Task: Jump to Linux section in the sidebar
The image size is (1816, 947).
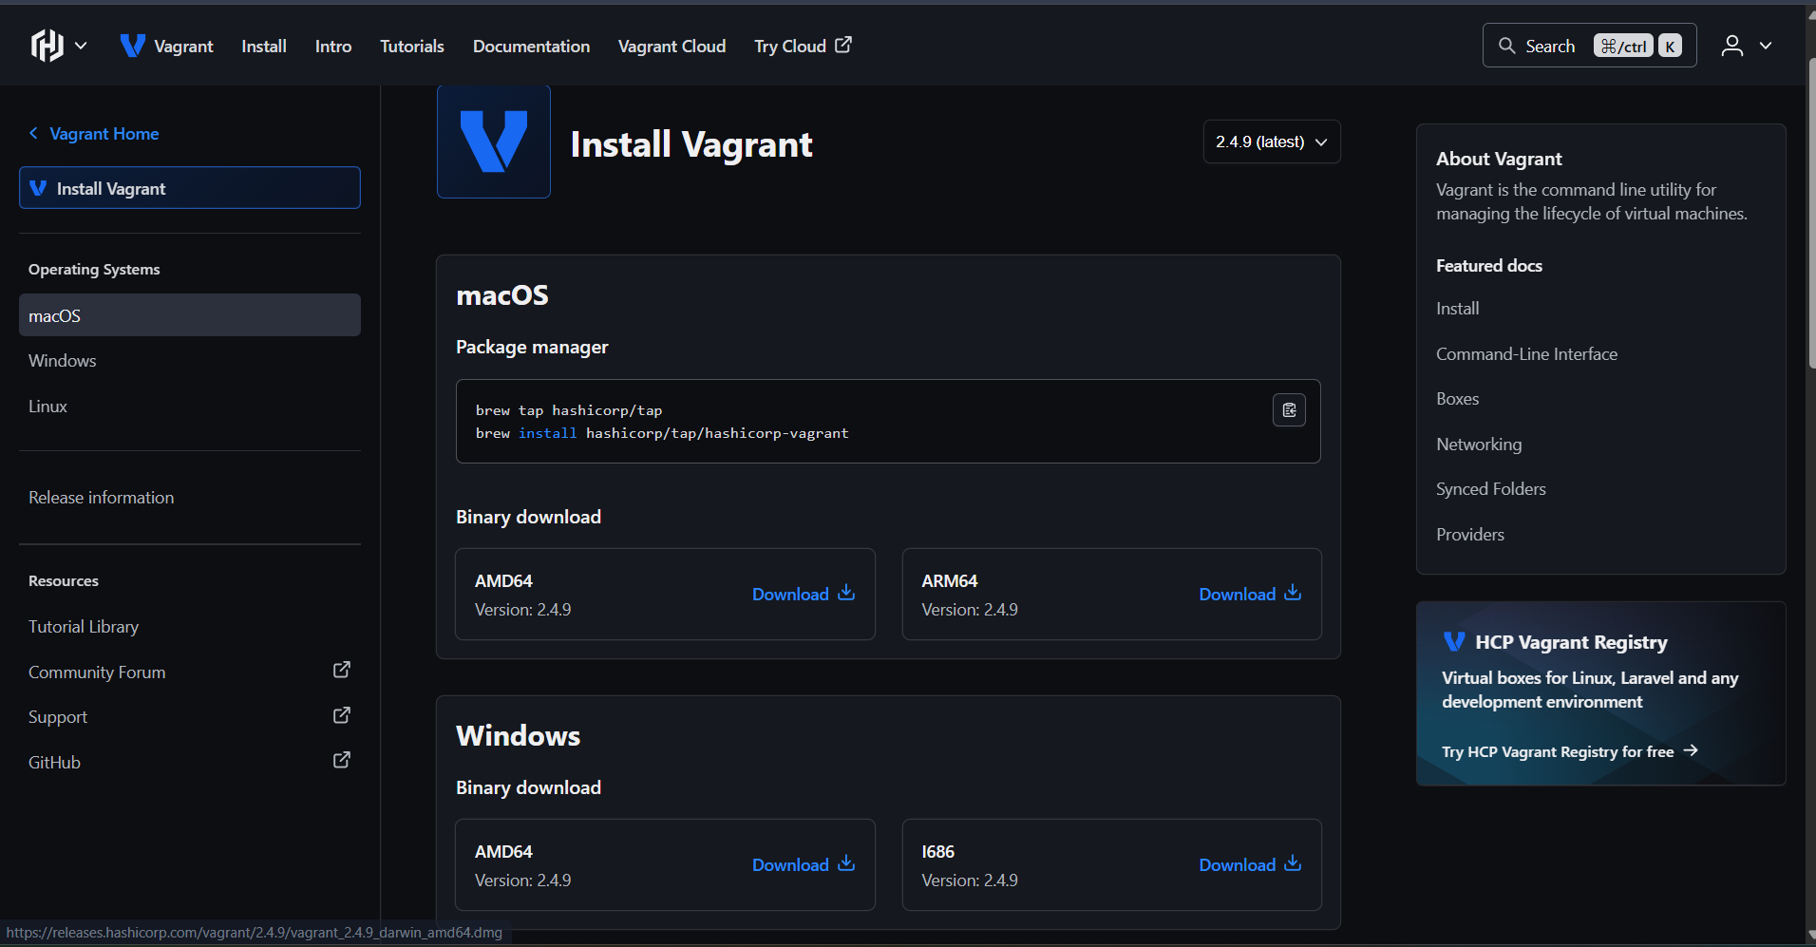Action: point(47,407)
